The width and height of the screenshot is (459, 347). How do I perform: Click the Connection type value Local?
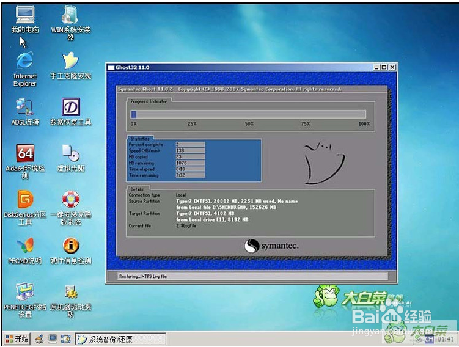(x=181, y=195)
